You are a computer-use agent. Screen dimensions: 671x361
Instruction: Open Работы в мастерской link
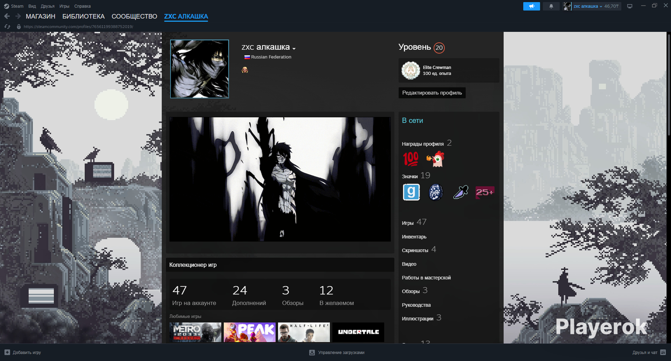[x=426, y=278]
